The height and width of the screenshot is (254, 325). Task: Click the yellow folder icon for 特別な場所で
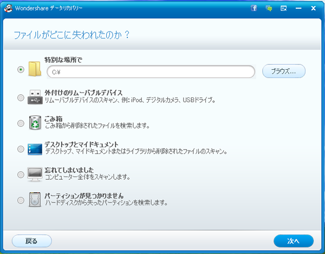point(35,69)
